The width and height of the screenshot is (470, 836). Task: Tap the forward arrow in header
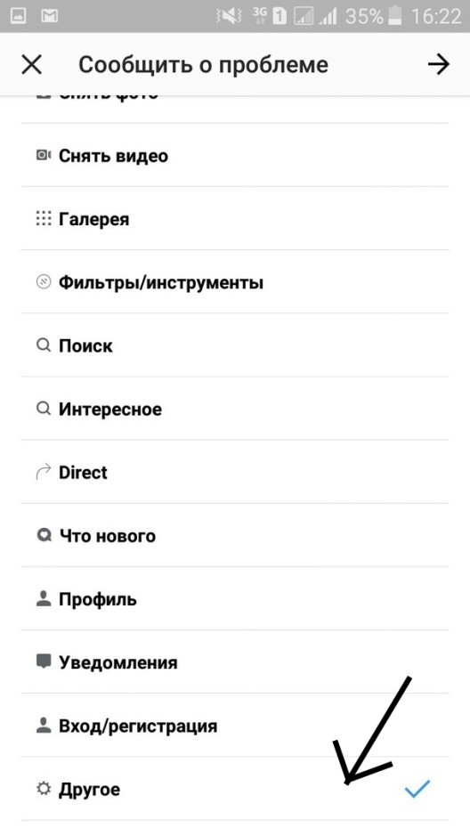(x=439, y=64)
